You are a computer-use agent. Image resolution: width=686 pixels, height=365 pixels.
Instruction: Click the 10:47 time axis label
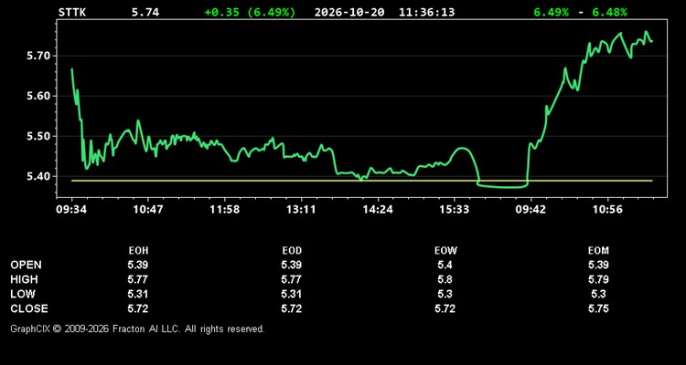(x=148, y=210)
